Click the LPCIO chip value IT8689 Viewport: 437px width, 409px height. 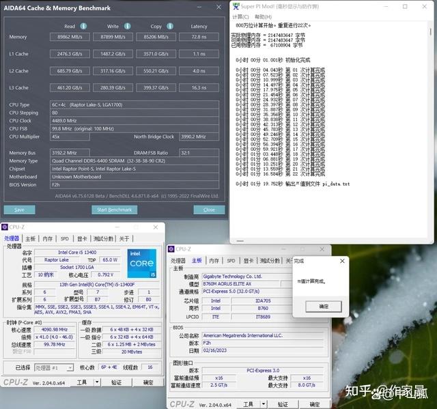coord(263,317)
